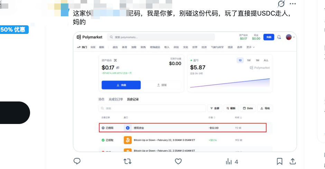The image size is (325, 169).
Task: Expand the 更多 category dropdown
Action: point(251,47)
